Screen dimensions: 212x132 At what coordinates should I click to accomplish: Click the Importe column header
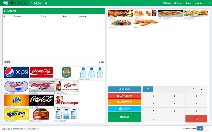click(x=82, y=16)
